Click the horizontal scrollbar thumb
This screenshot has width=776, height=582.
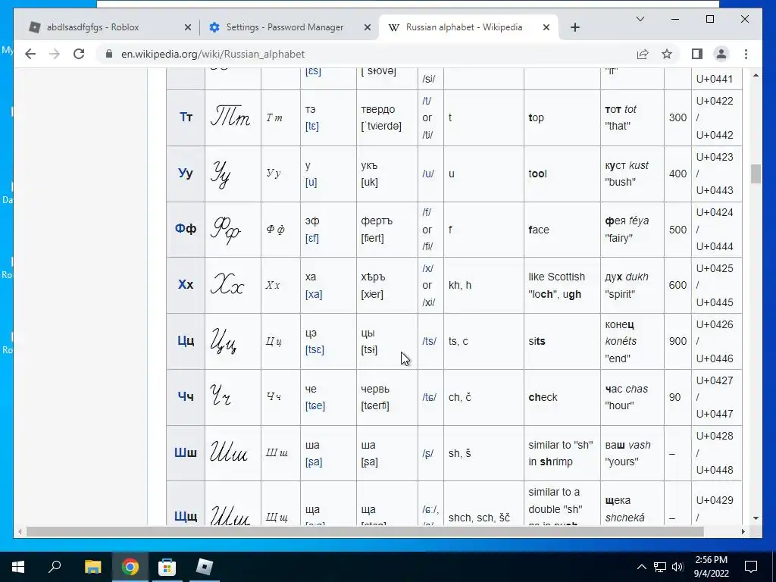[x=365, y=531]
